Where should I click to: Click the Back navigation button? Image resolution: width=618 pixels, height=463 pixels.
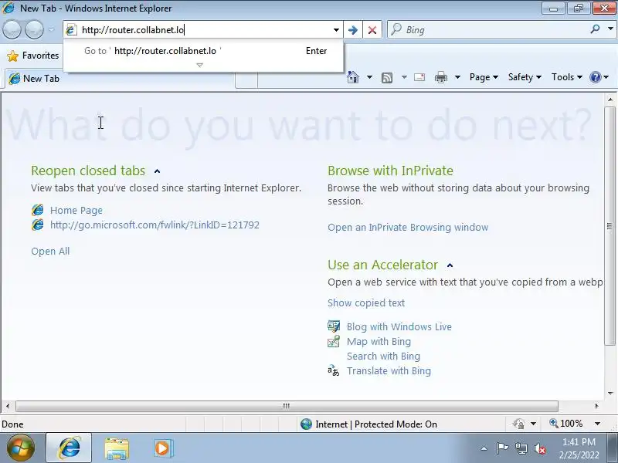tap(12, 29)
